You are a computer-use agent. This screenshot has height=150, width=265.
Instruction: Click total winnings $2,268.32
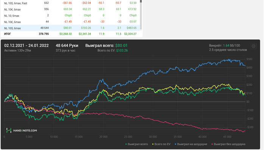[65, 34]
